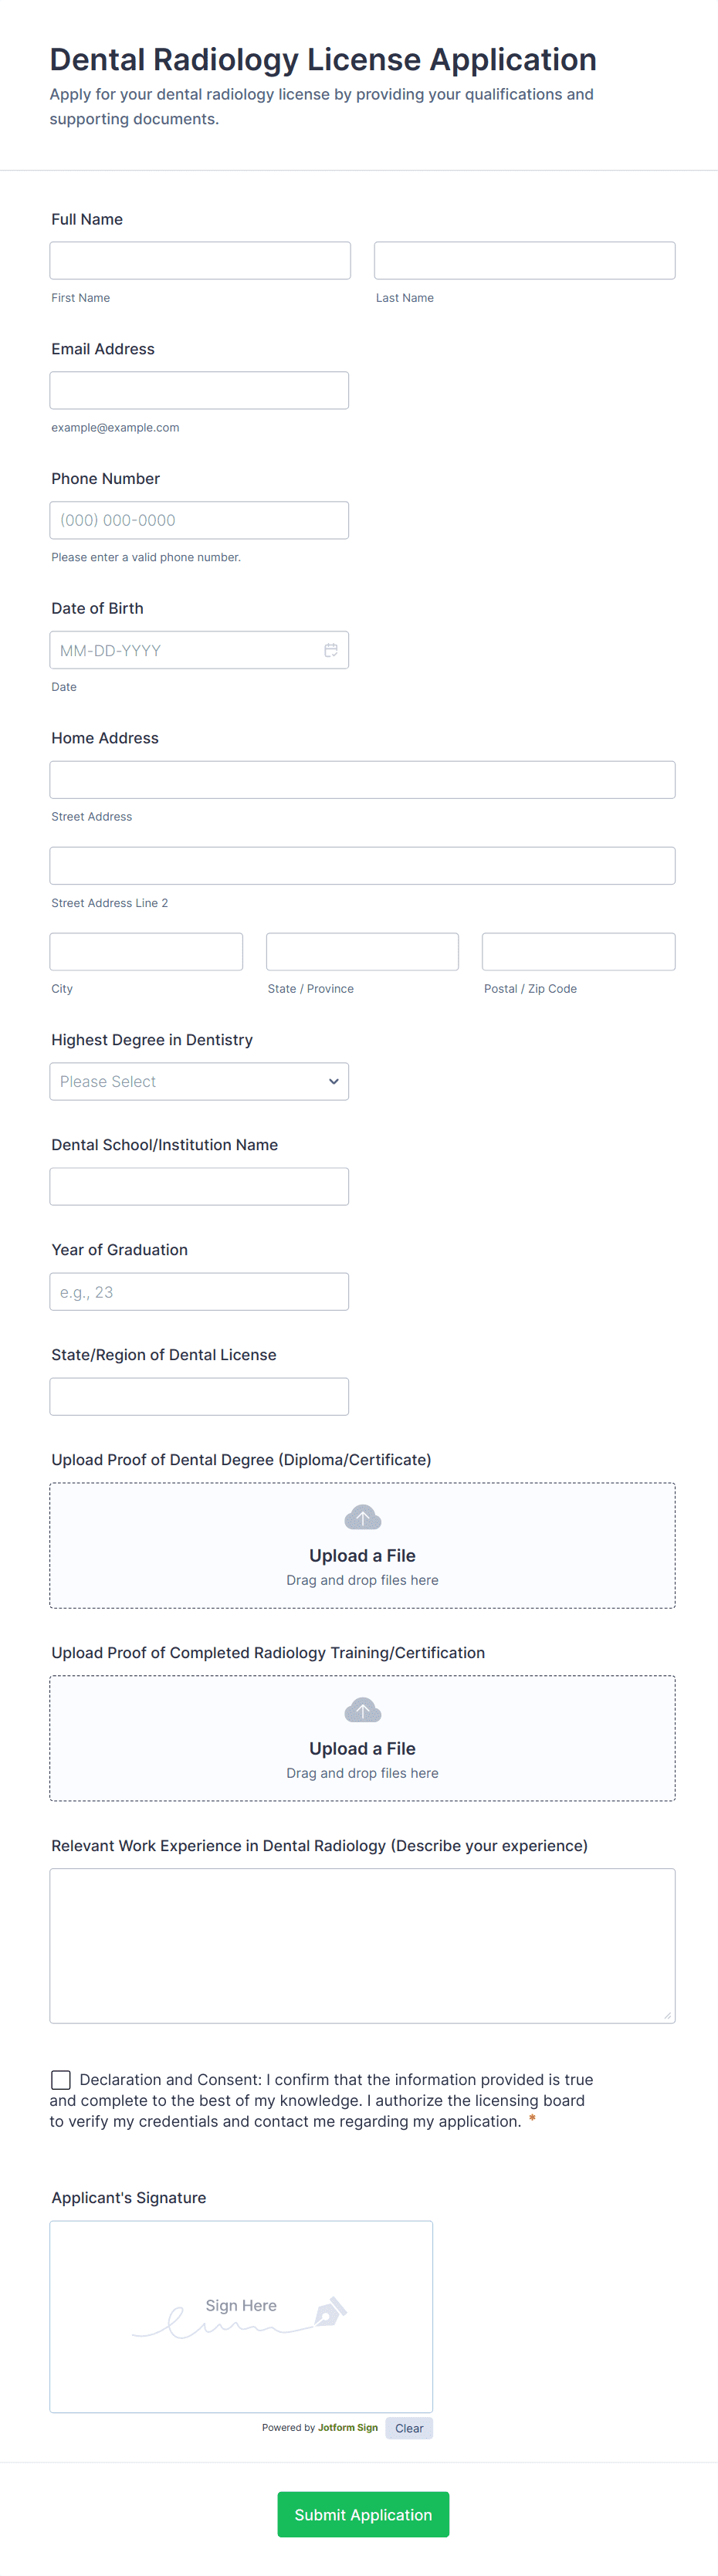The height and width of the screenshot is (2576, 718).
Task: Click the Relevant Work Experience text area
Action: (362, 1945)
